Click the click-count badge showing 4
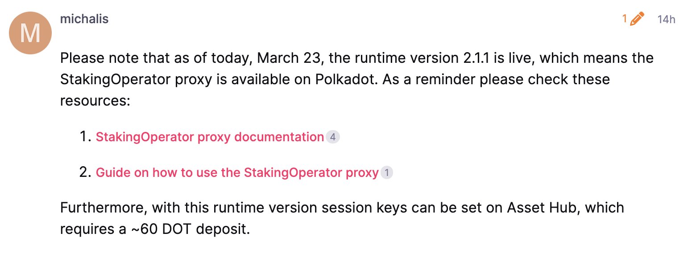696x270 pixels. click(332, 137)
